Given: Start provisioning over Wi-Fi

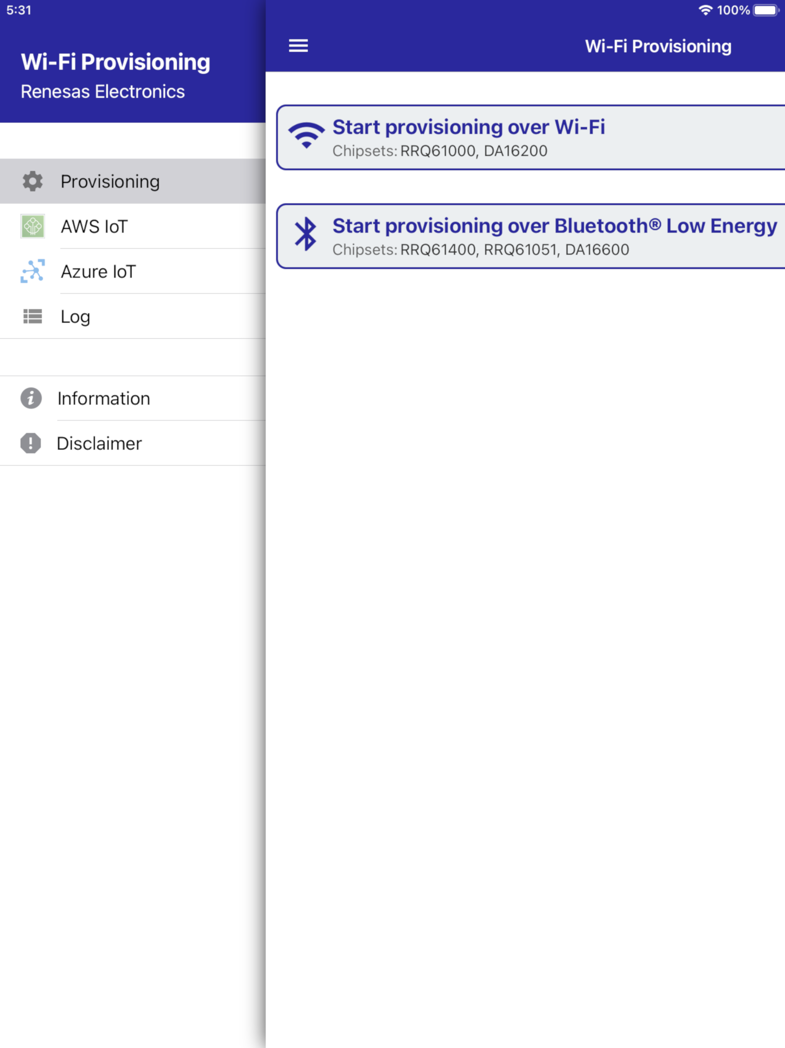Looking at the screenshot, I should [531, 137].
